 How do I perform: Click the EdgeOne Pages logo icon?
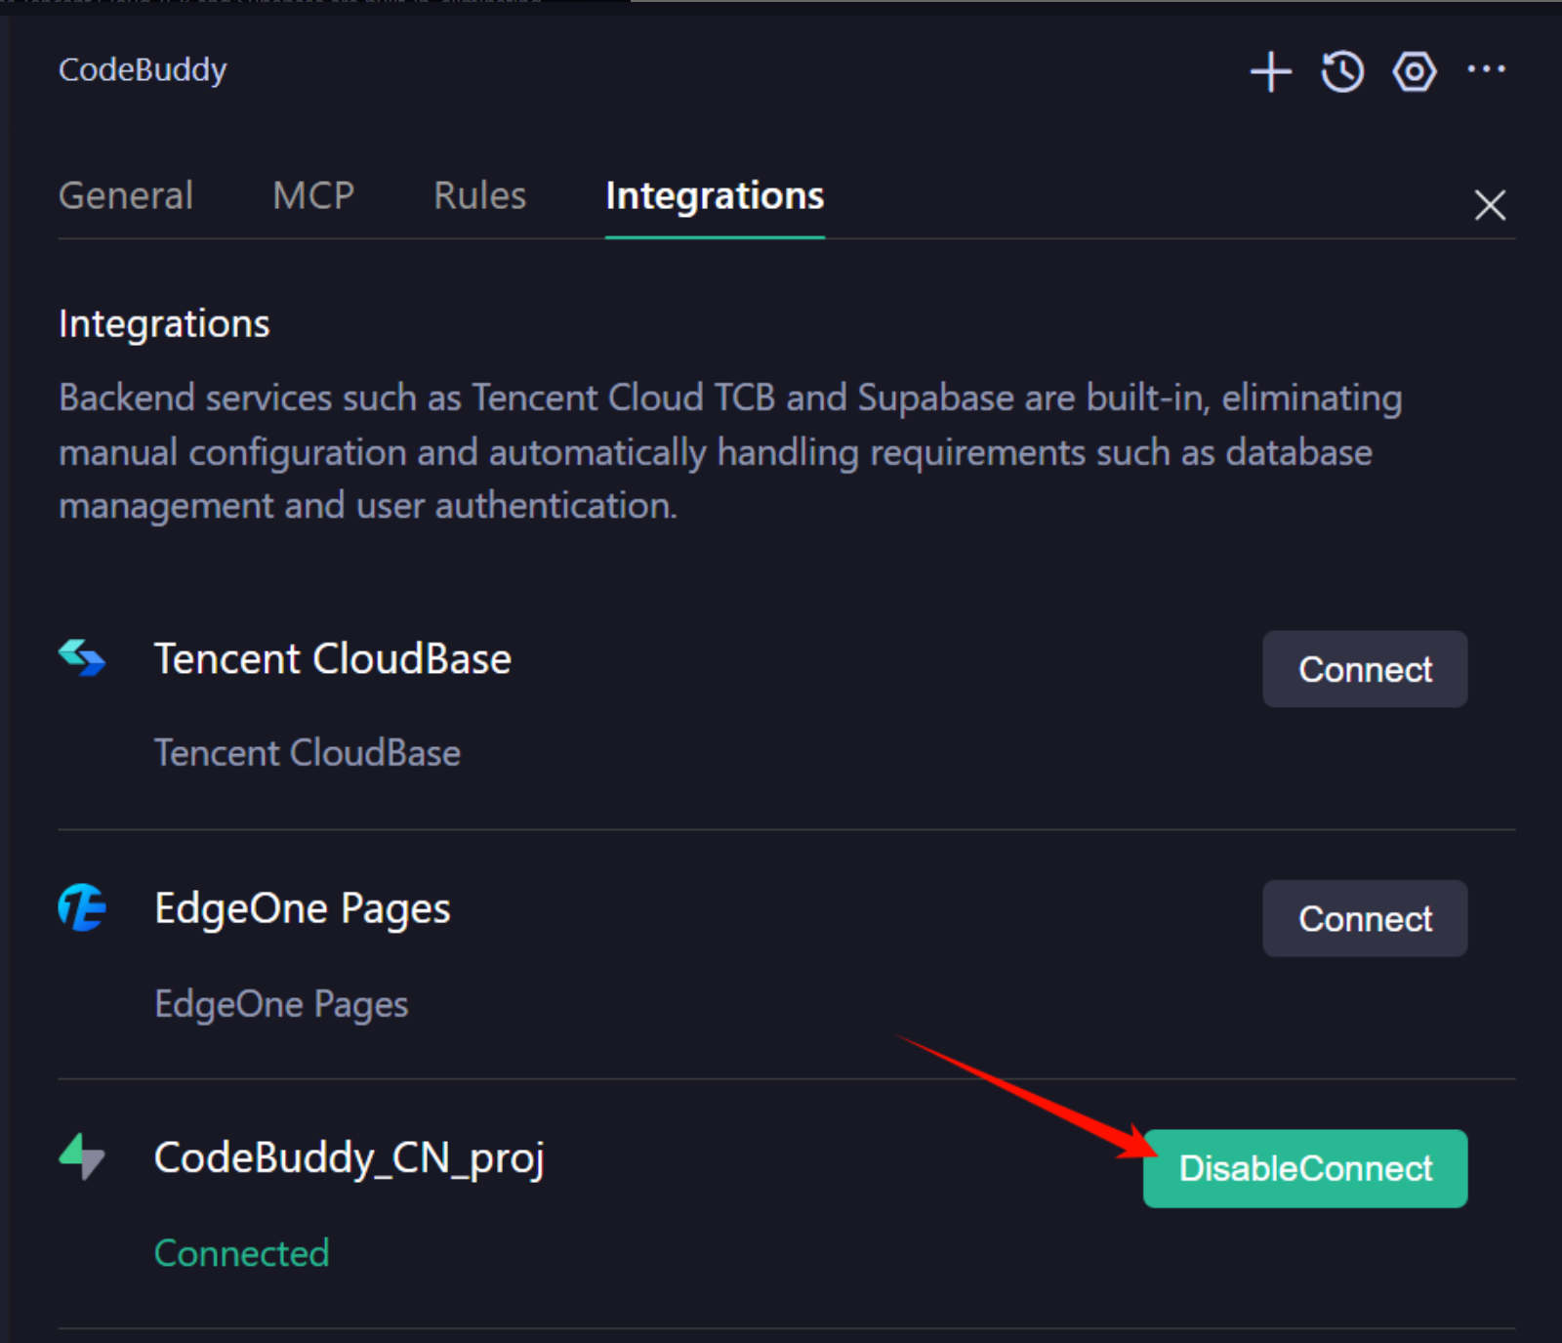tap(82, 907)
